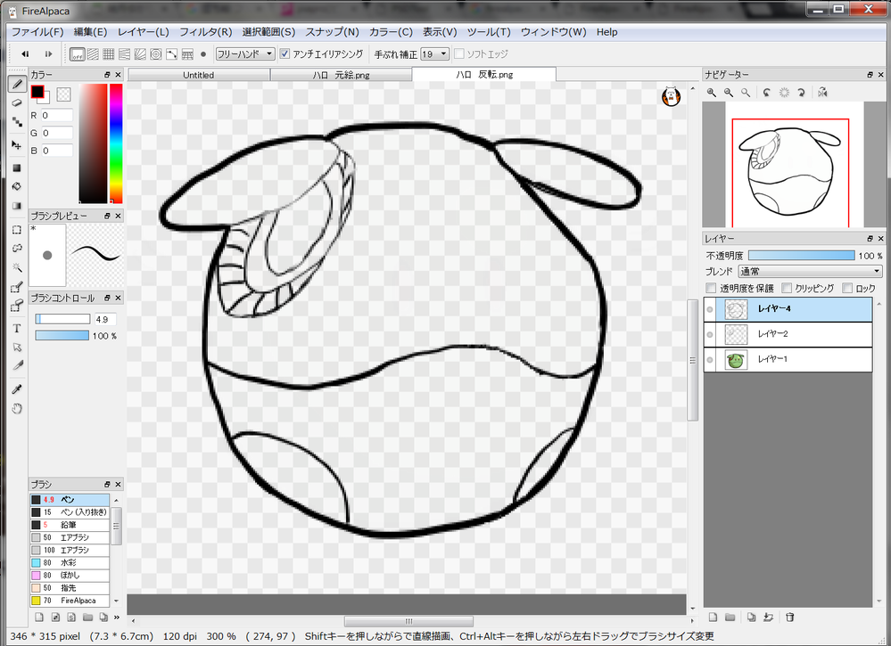Viewport: 891px width, 646px height.
Task: Click the 不透明度 layer opacity slider
Action: coord(801,256)
